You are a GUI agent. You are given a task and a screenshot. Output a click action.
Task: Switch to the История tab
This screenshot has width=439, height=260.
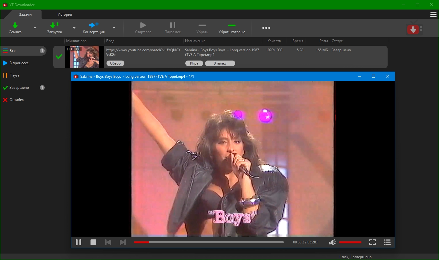pos(65,14)
